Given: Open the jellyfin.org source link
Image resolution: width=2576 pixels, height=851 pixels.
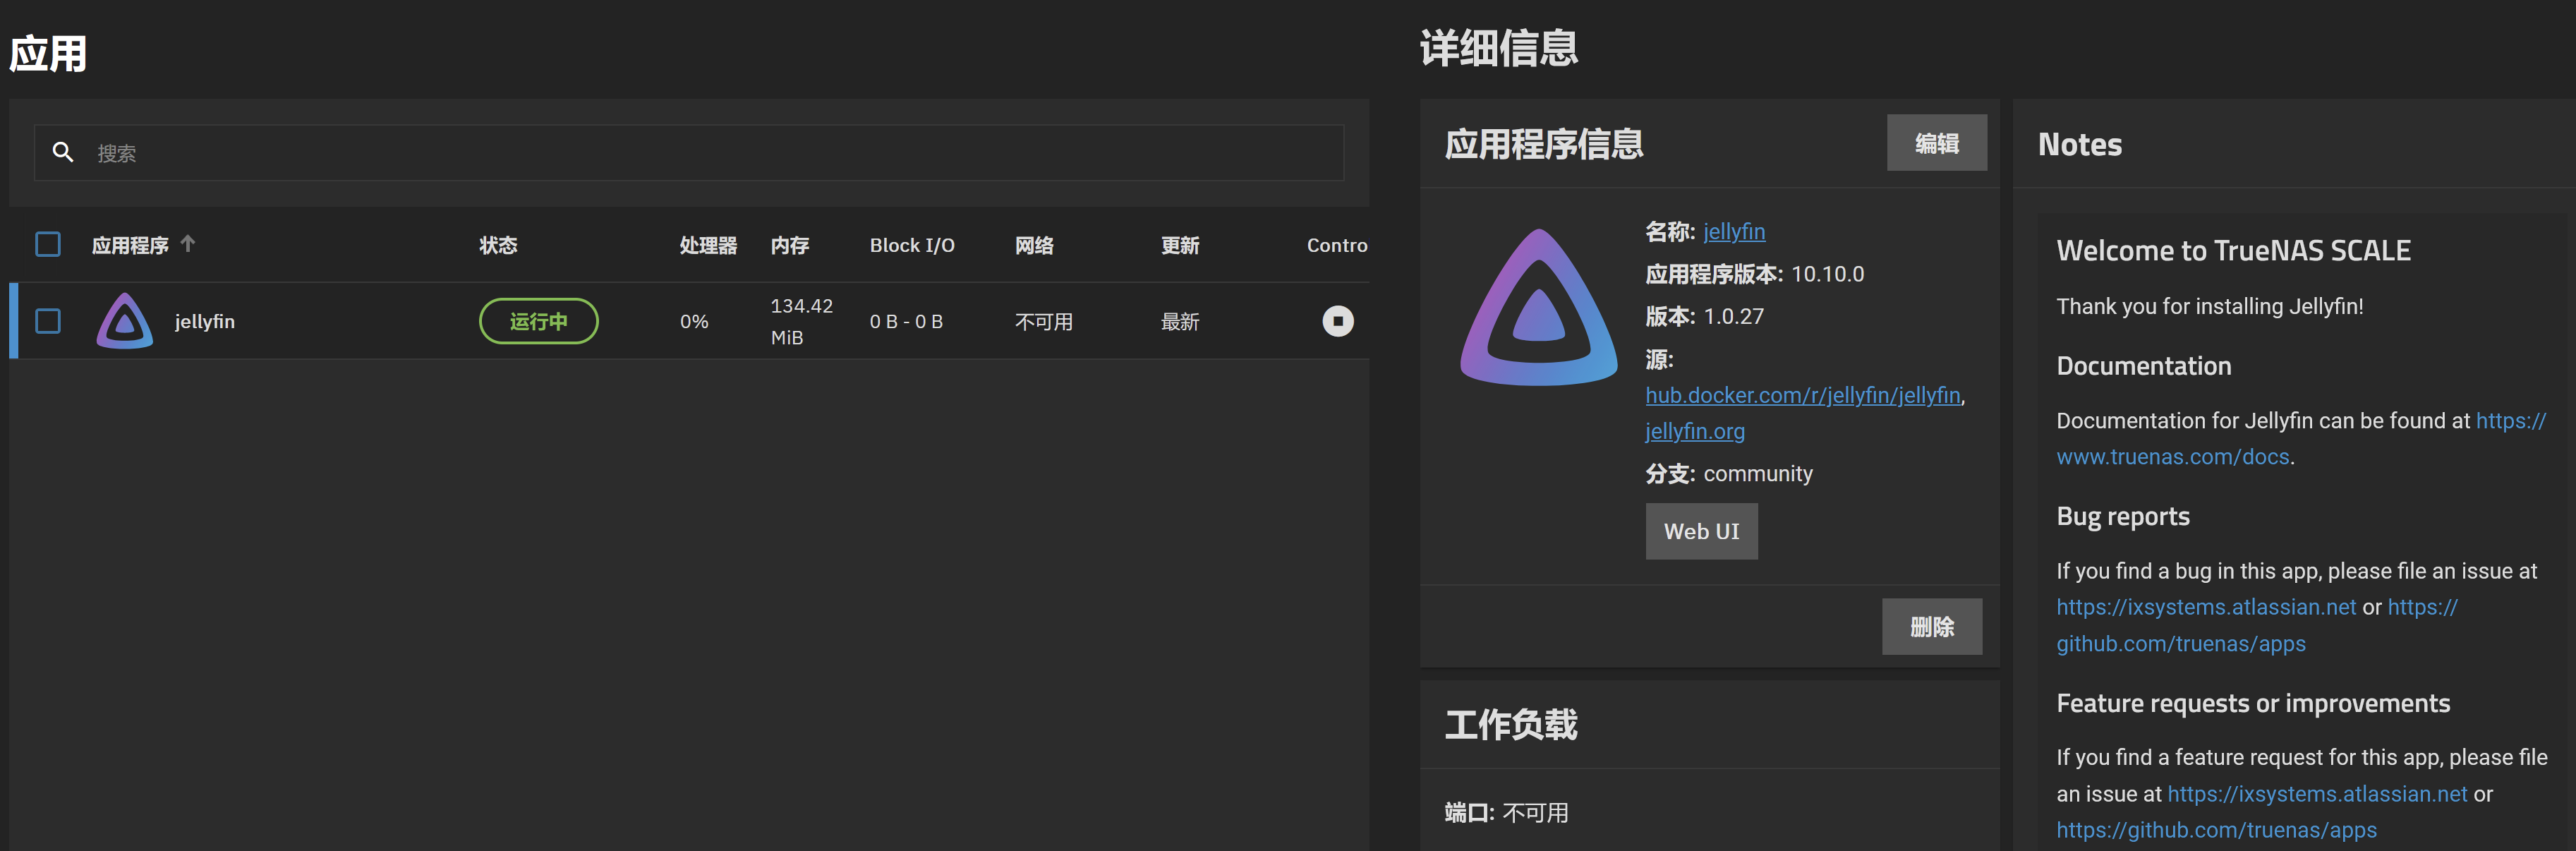Looking at the screenshot, I should coord(1695,431).
